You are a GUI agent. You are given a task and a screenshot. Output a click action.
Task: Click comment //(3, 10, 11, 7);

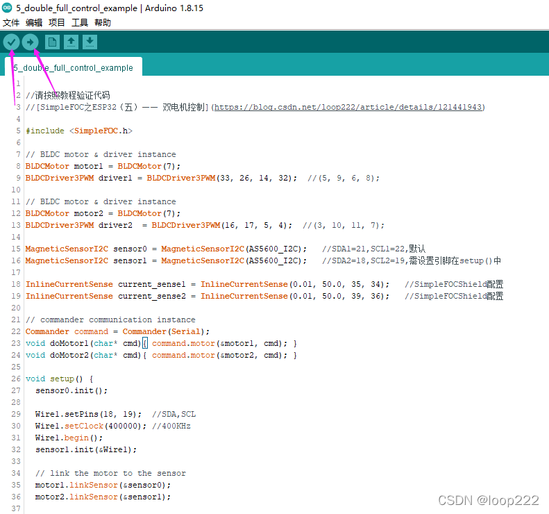[344, 225]
